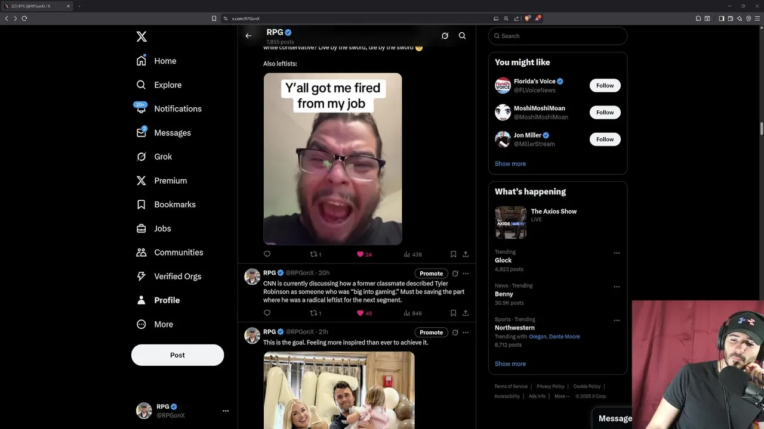
Task: Open Ads info footer link
Action: pos(537,396)
